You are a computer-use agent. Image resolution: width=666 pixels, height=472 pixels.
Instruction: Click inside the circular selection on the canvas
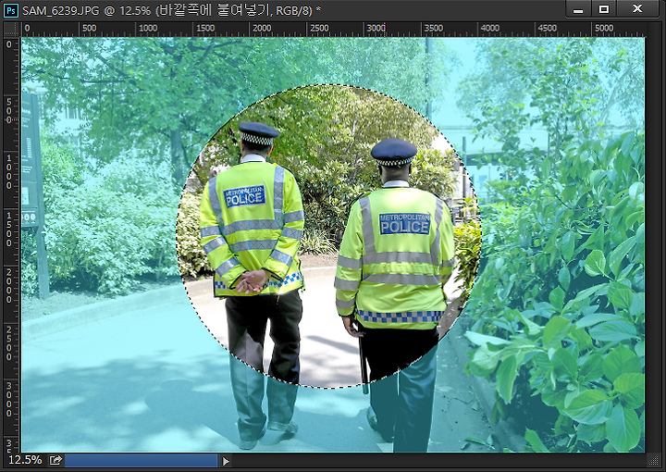[x=328, y=236]
